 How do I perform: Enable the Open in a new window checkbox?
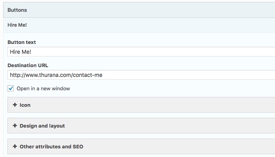tap(11, 88)
